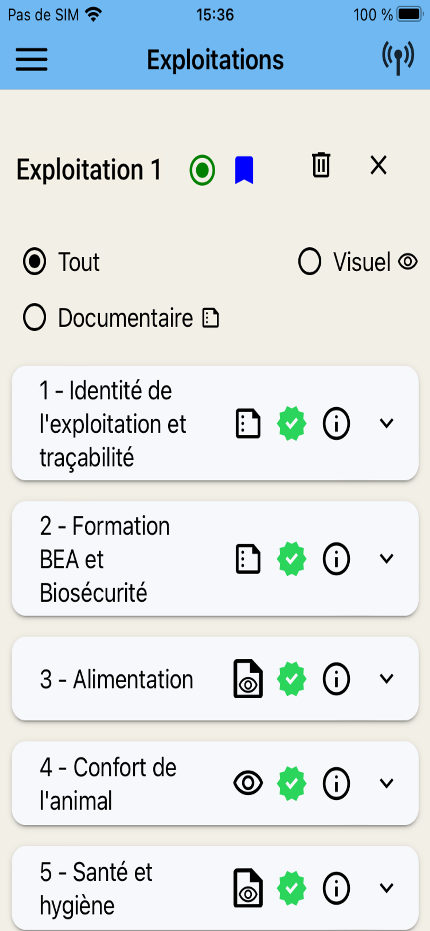
Task: Tap the broadcast antenna sync icon
Action: (398, 58)
